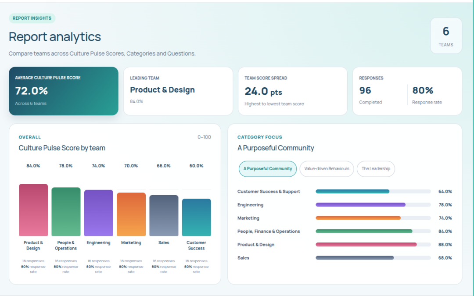Select the A Purposeful Community category tab

tap(268, 169)
